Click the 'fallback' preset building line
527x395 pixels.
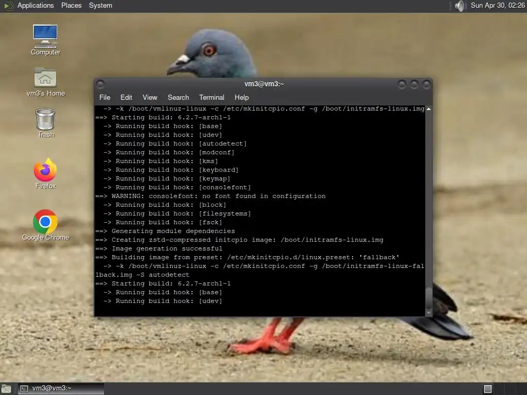coord(248,257)
